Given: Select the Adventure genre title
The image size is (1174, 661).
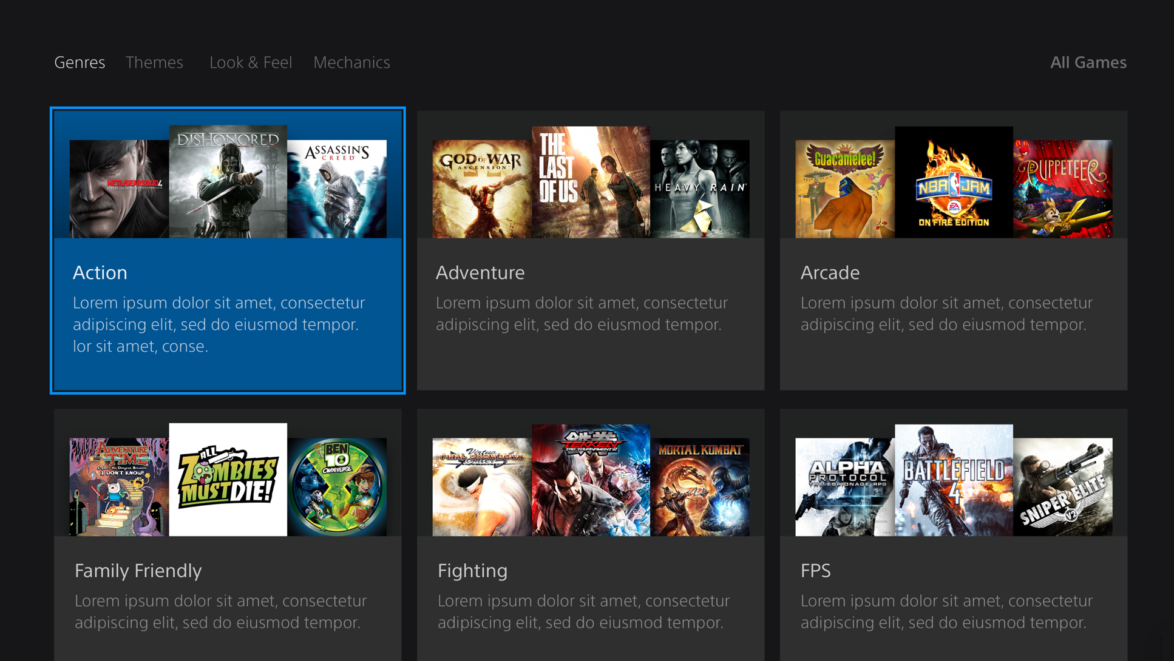Looking at the screenshot, I should click(x=480, y=273).
